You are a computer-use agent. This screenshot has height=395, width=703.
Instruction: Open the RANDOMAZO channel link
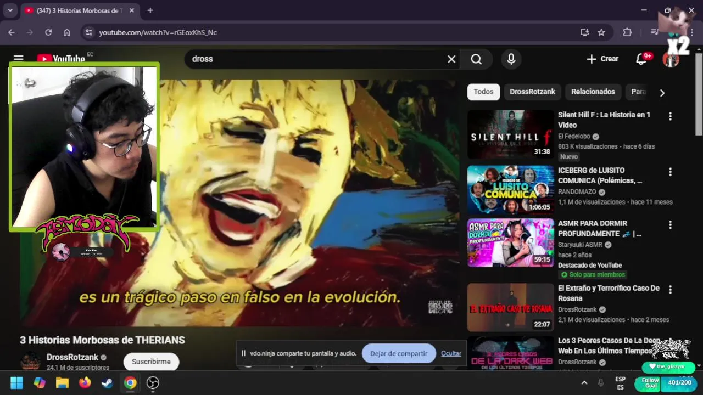[x=577, y=192]
